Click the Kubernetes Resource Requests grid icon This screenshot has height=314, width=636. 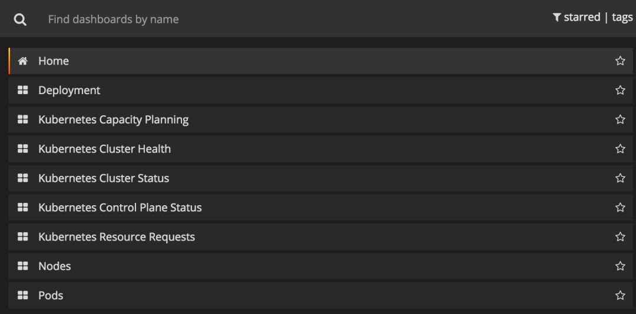point(23,237)
